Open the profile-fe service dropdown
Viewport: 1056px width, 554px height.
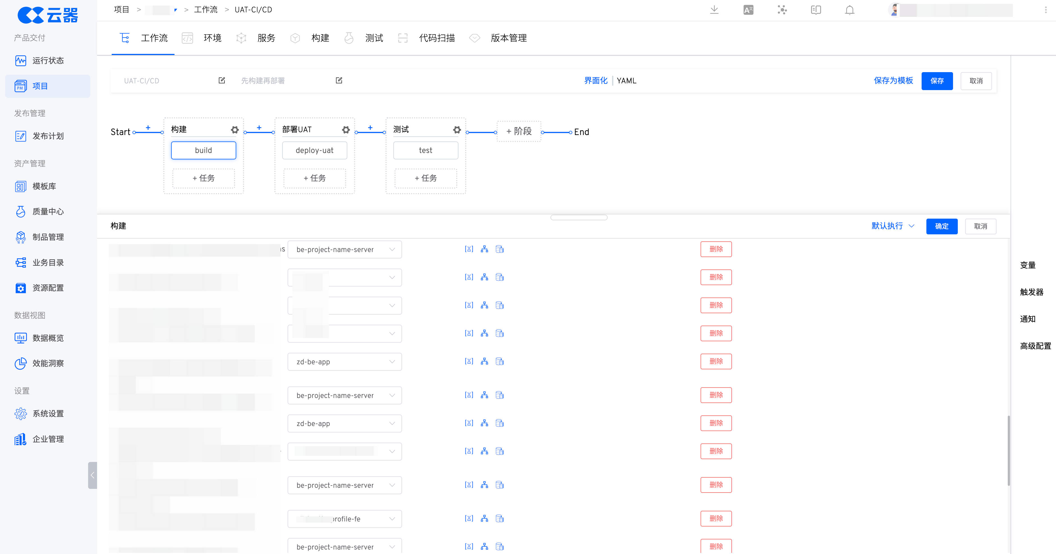coord(344,519)
